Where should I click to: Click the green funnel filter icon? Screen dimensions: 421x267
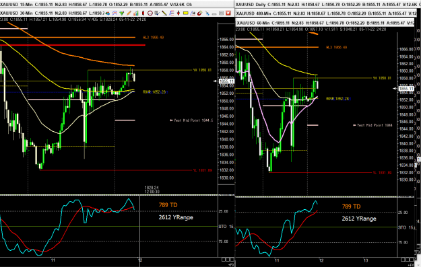[122, 13]
